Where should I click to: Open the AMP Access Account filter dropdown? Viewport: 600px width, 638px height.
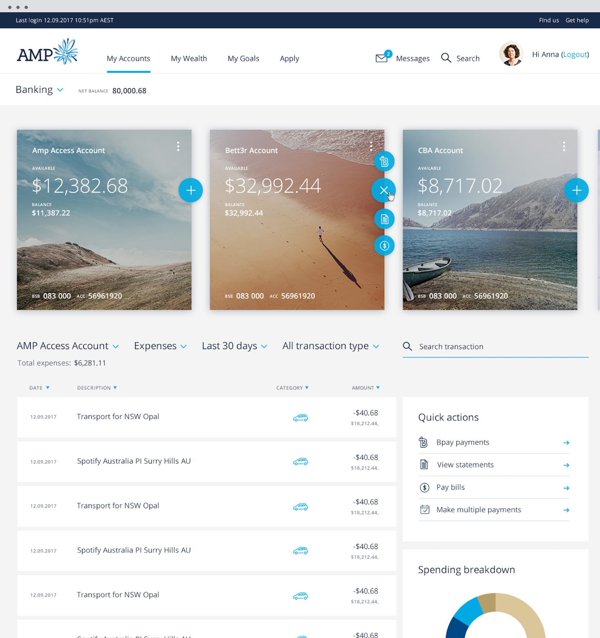click(68, 346)
